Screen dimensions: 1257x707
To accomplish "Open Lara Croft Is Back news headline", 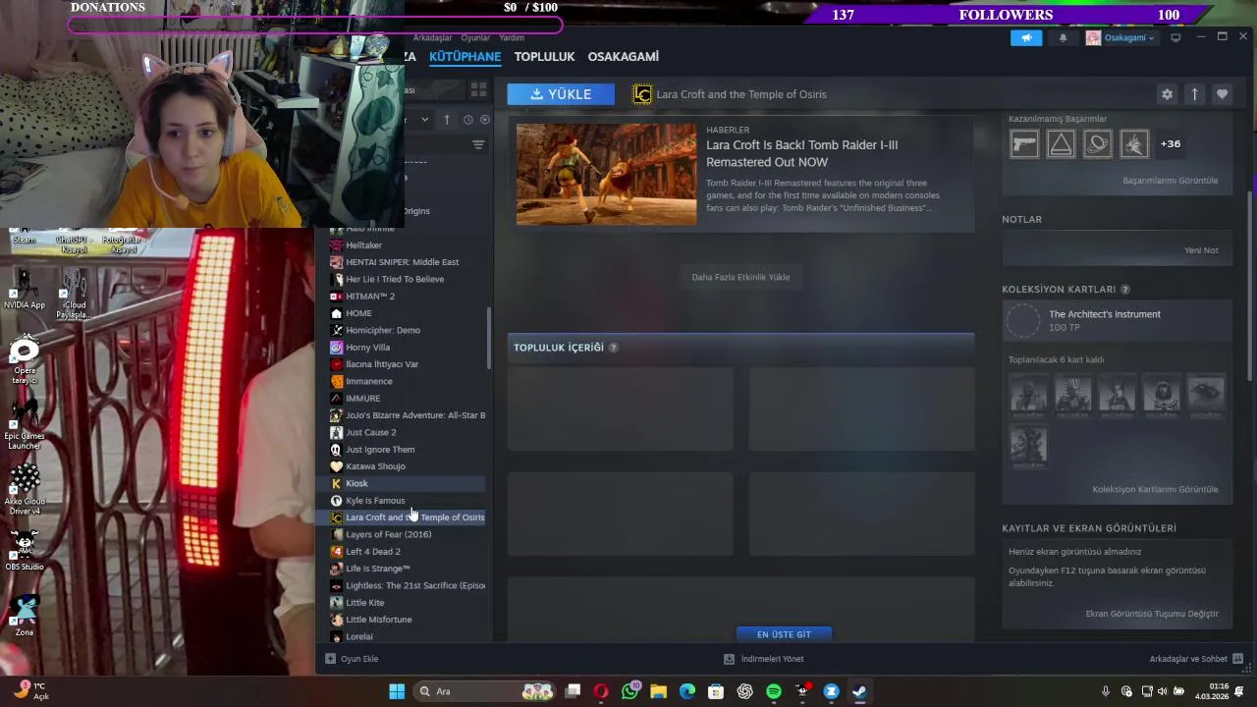I will coord(801,153).
